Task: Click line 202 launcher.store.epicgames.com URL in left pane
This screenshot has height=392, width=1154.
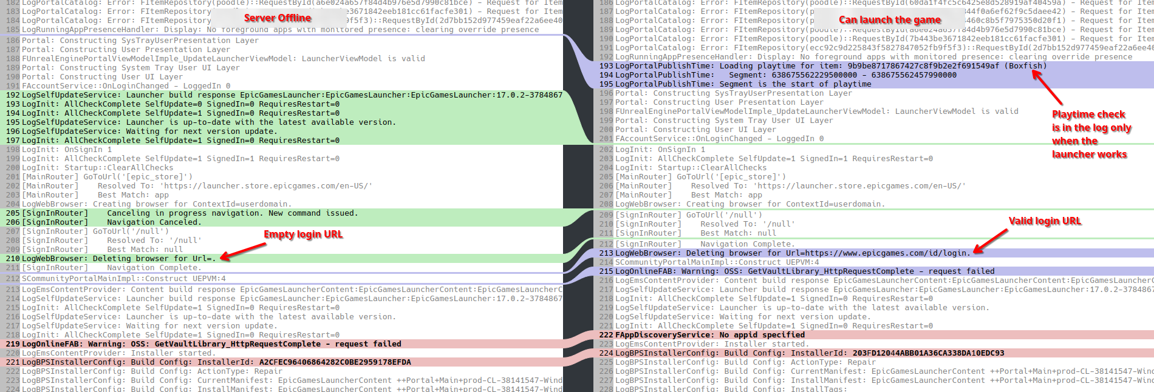Action: click(x=197, y=186)
